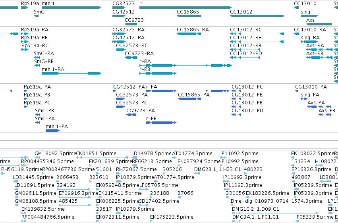
Task: Click the r-RB transcript
Action: point(158,73)
